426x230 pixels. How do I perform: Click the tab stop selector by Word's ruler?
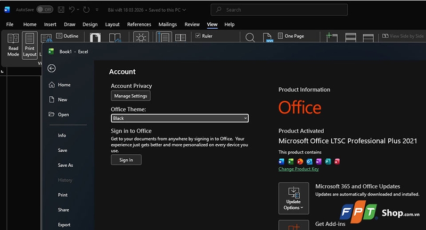coord(3,71)
